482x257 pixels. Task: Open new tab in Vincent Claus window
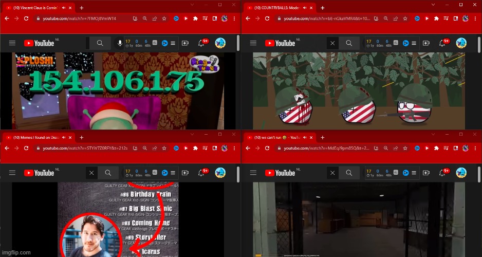82,8
